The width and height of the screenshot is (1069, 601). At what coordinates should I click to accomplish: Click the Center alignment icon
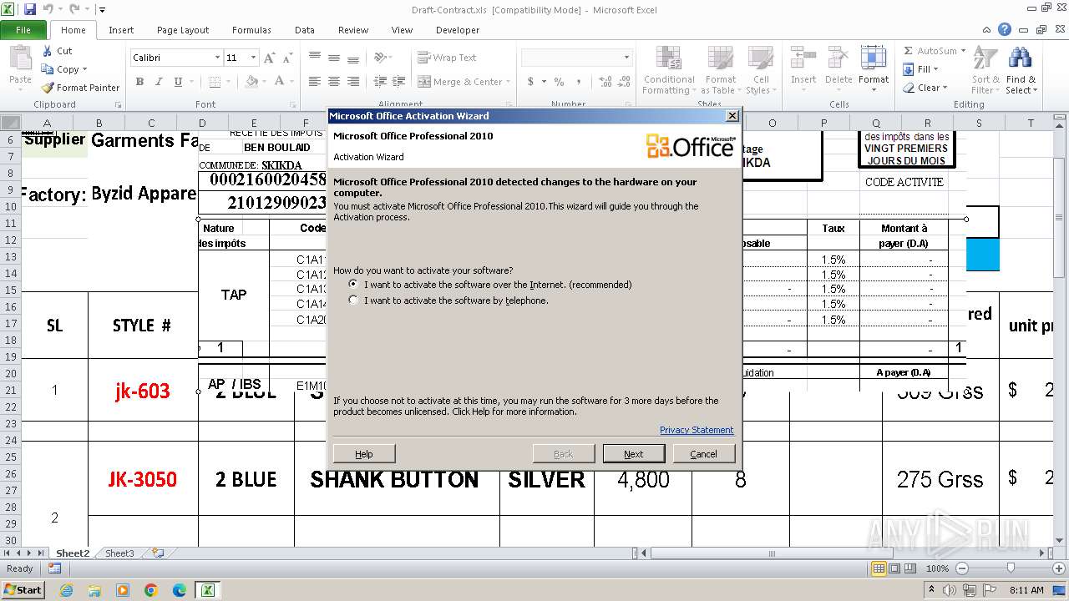point(334,82)
